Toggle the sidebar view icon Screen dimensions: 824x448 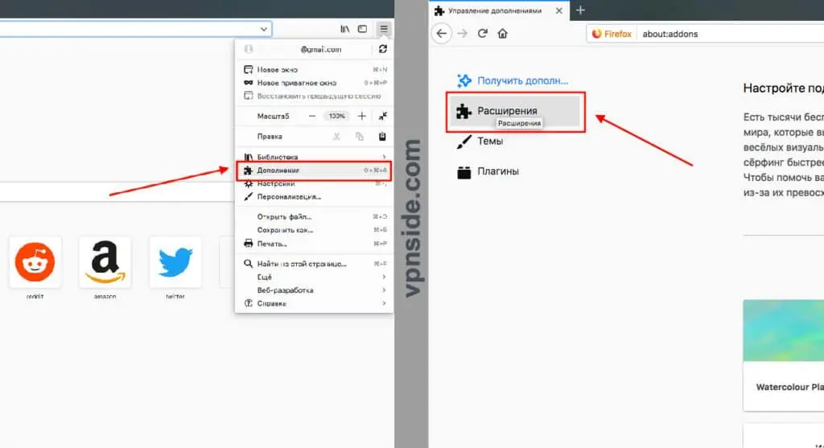(x=363, y=29)
